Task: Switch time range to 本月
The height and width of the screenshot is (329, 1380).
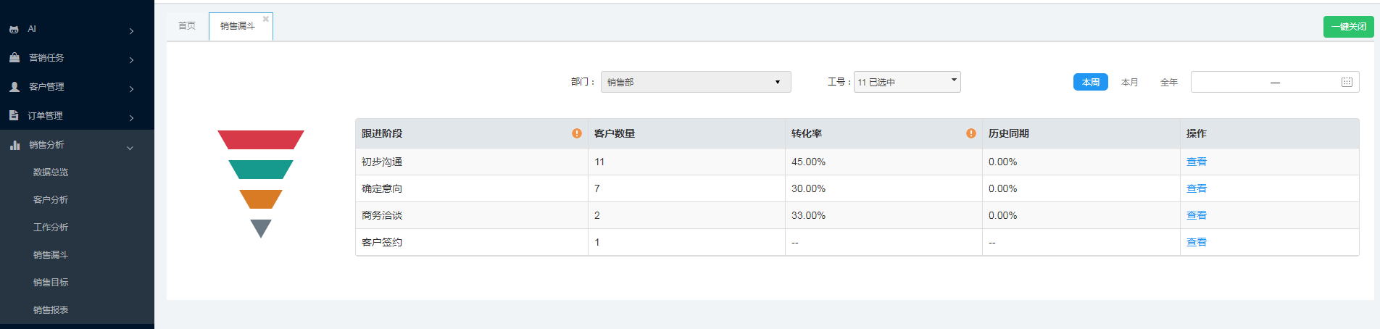Action: point(1129,83)
